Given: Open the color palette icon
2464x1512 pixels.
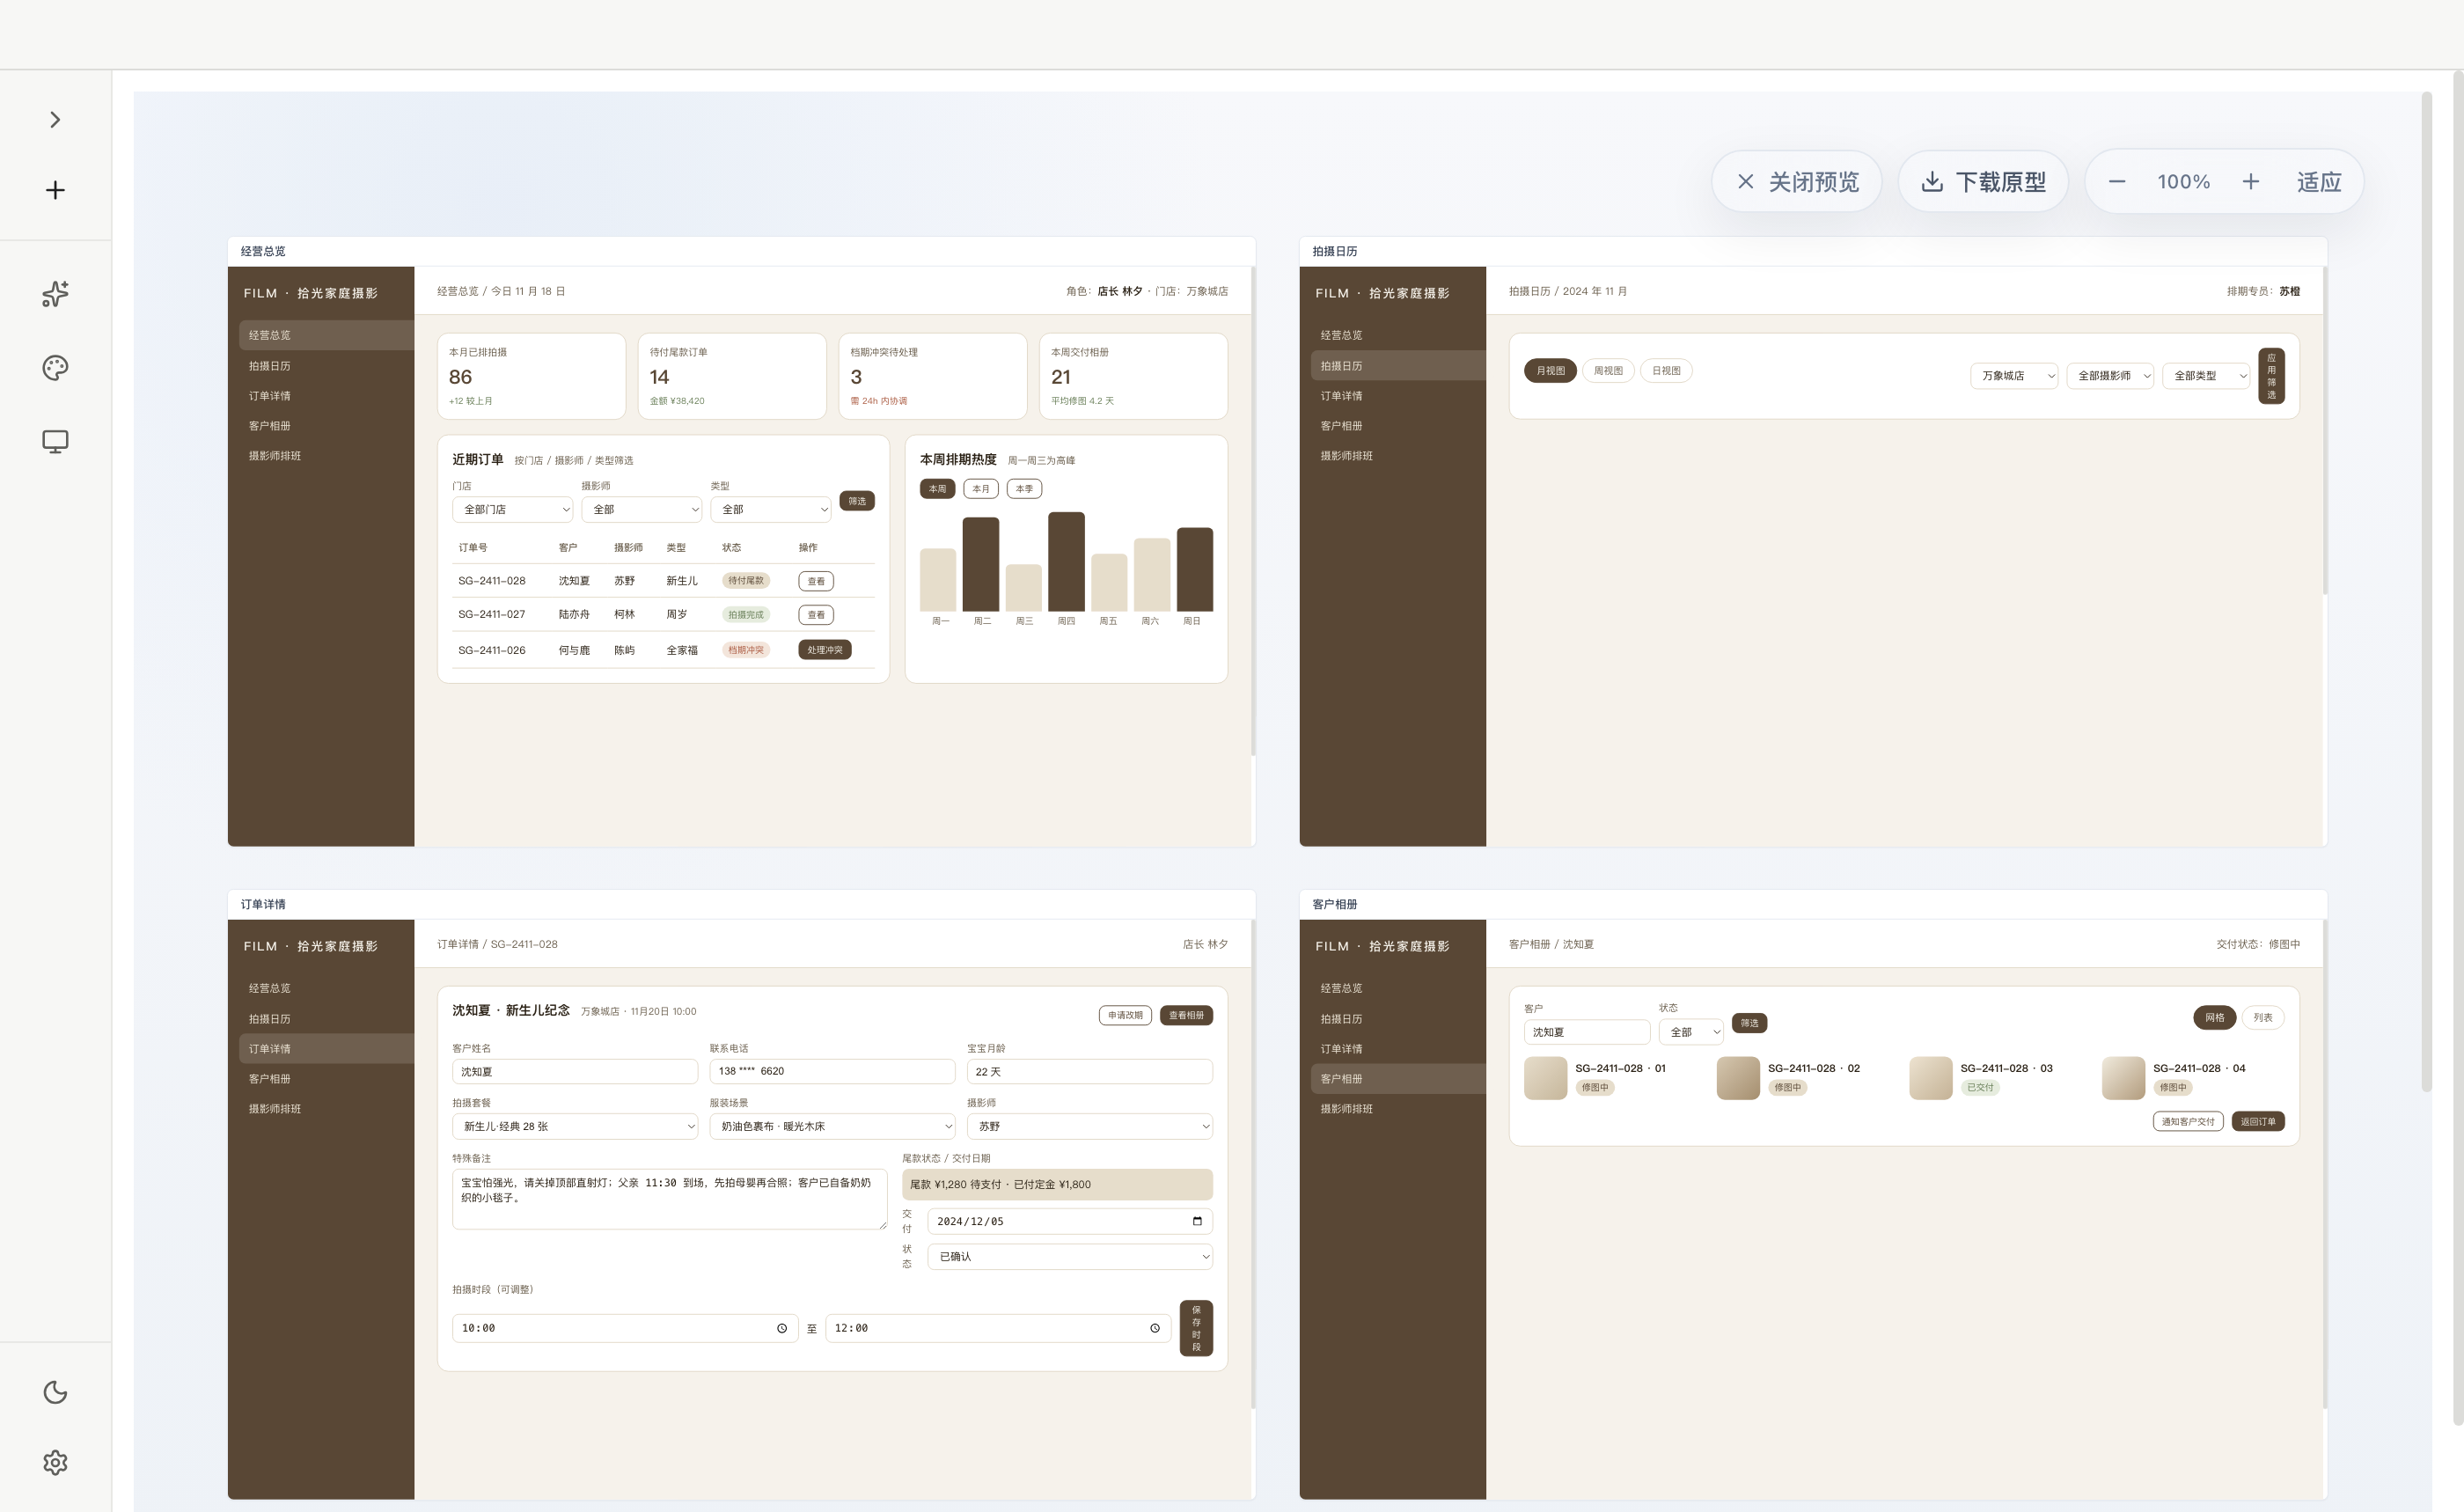Looking at the screenshot, I should pyautogui.click(x=55, y=368).
